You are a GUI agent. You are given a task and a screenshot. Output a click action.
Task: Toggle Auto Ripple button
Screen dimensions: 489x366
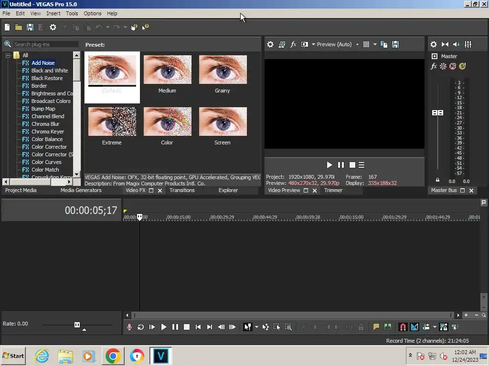(426, 327)
